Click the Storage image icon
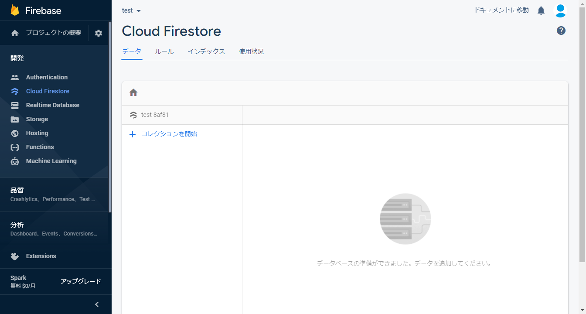This screenshot has width=586, height=314. click(15, 119)
